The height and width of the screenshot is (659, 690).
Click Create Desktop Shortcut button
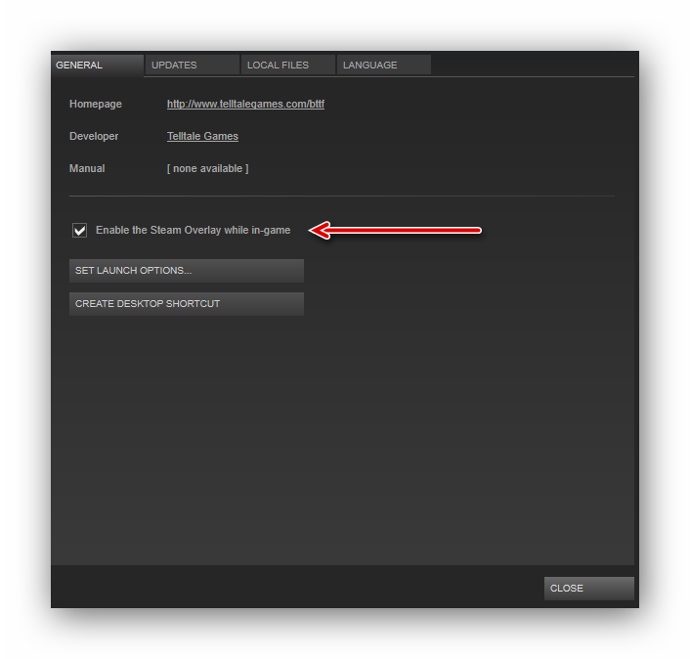(187, 304)
